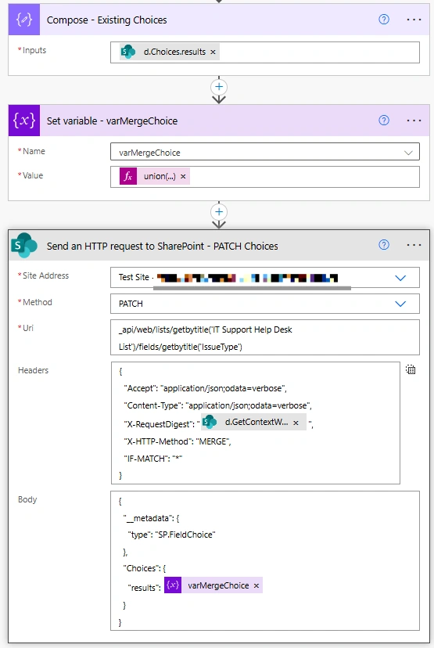Click into the Uri input field
The width and height of the screenshot is (434, 648).
click(x=264, y=337)
